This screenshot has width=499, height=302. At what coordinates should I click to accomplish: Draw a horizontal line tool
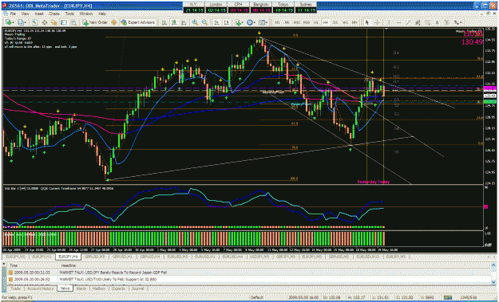(x=398, y=22)
